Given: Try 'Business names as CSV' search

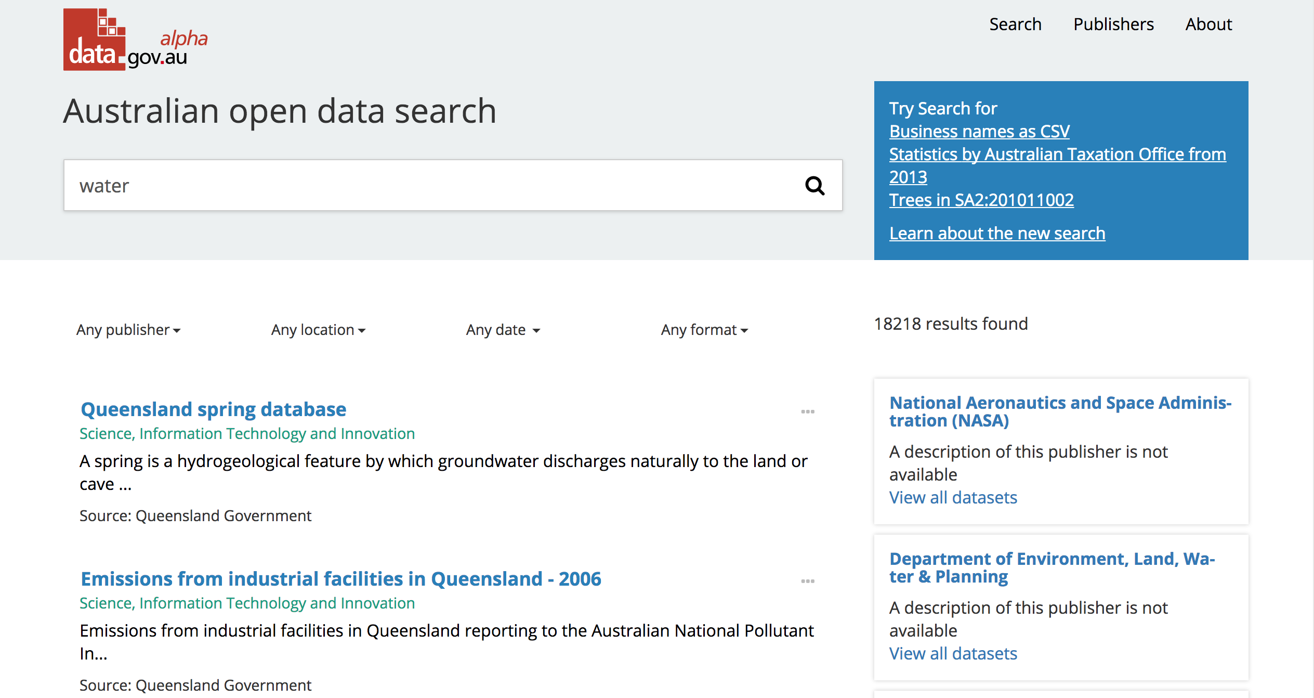Looking at the screenshot, I should (979, 132).
